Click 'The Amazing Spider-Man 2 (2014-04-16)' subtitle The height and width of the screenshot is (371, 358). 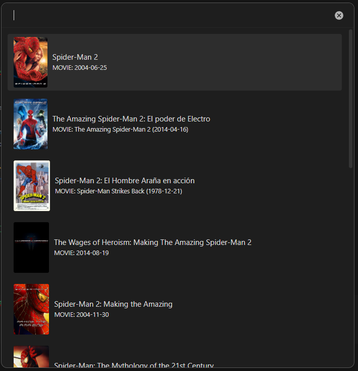[x=131, y=130]
